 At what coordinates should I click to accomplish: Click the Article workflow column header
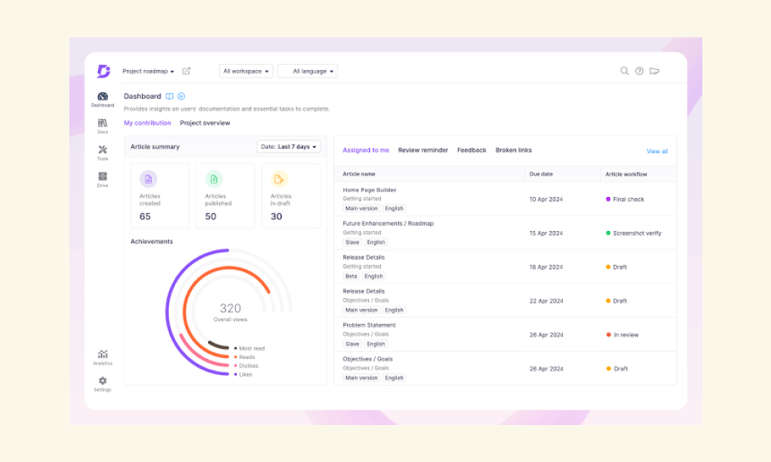[x=626, y=174]
